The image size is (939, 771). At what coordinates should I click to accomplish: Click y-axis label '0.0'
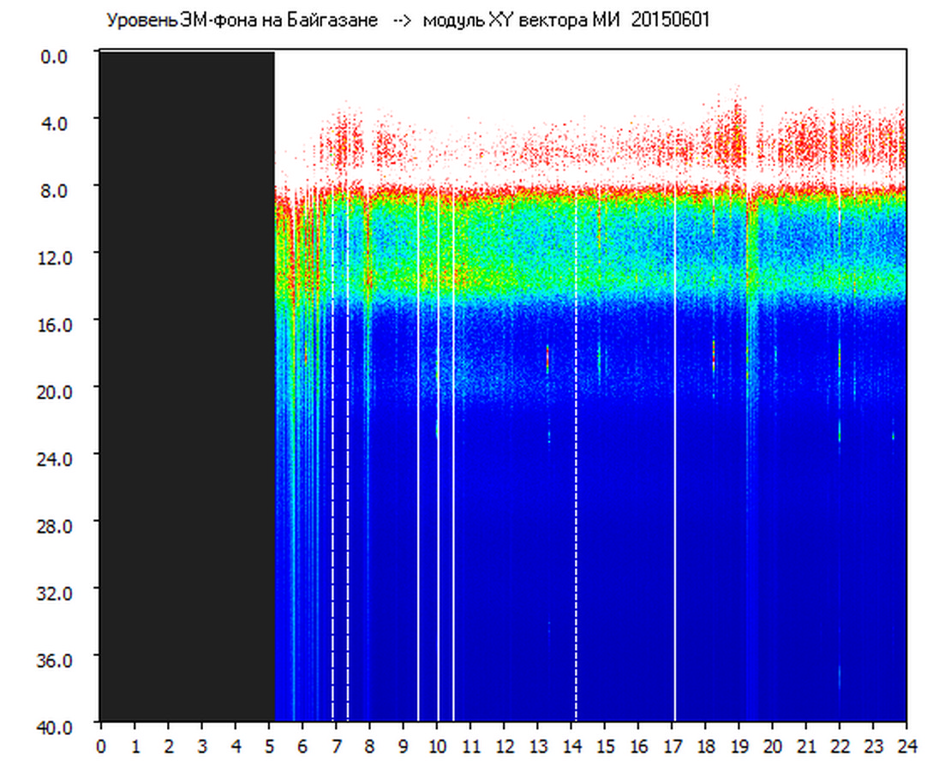point(54,57)
